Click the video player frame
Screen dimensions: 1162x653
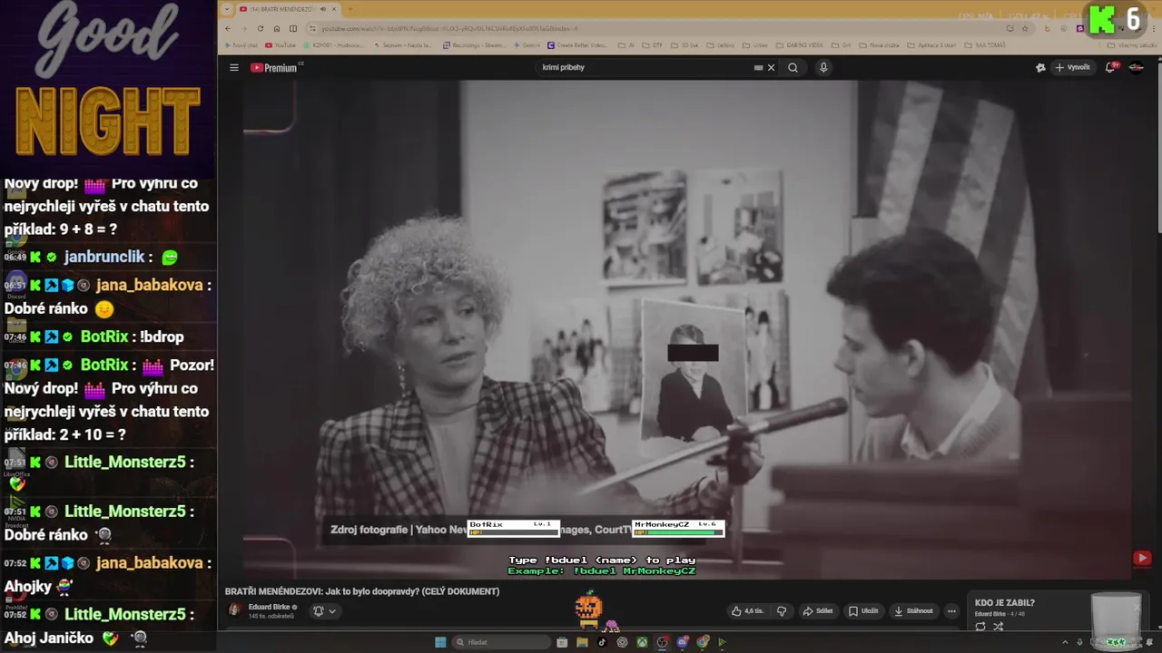[687, 329]
